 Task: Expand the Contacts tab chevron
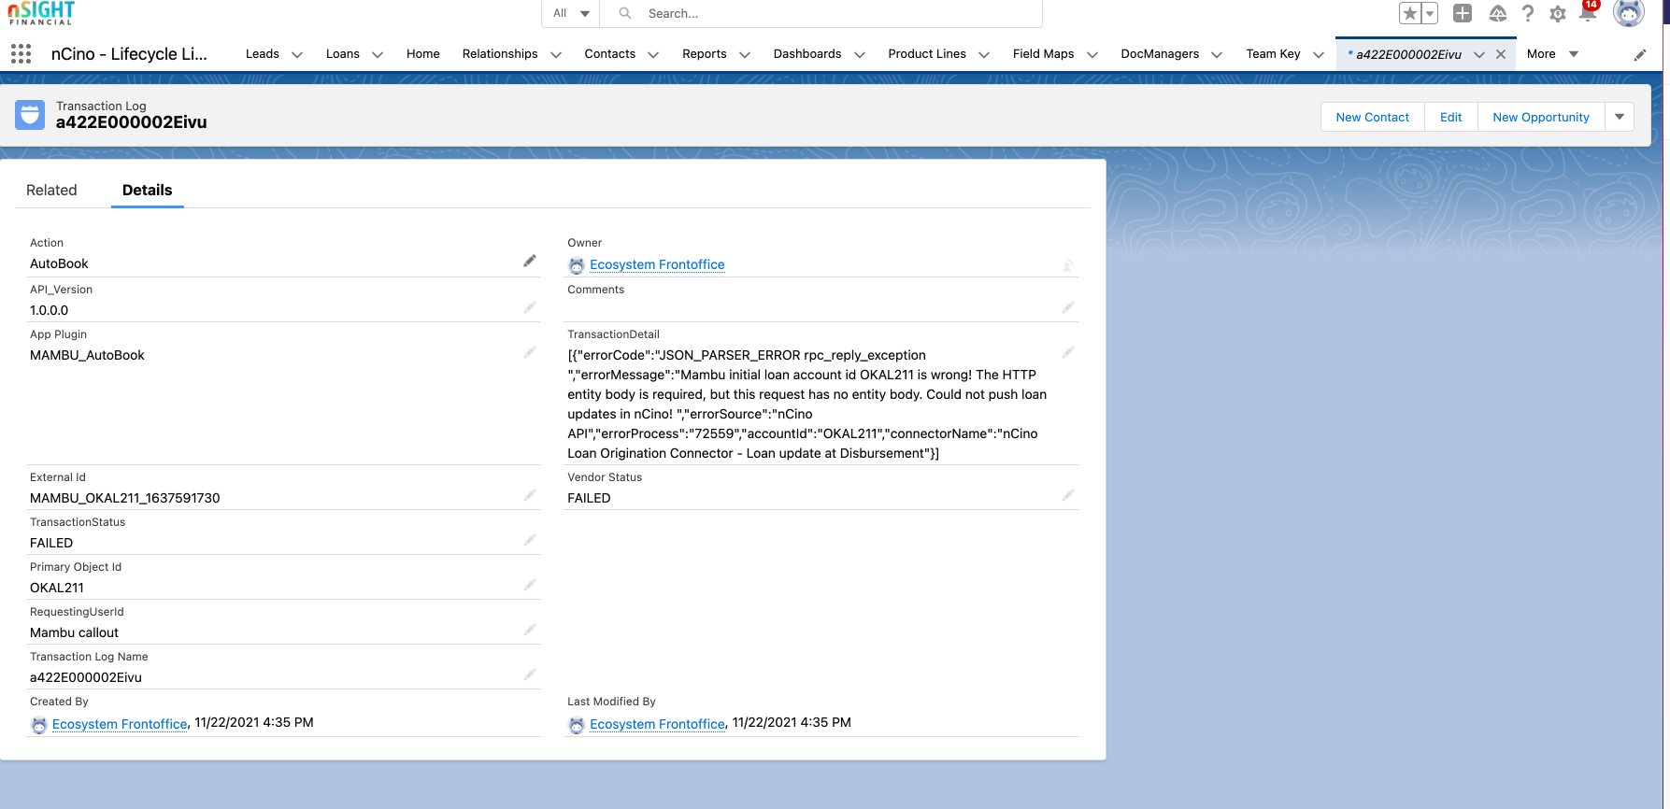tap(653, 55)
